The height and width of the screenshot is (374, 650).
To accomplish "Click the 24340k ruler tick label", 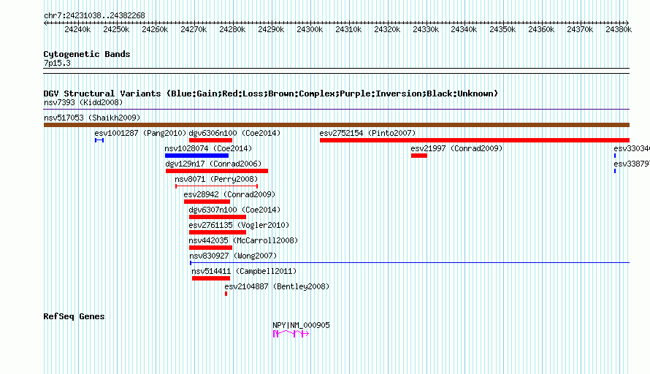I will pyautogui.click(x=464, y=29).
